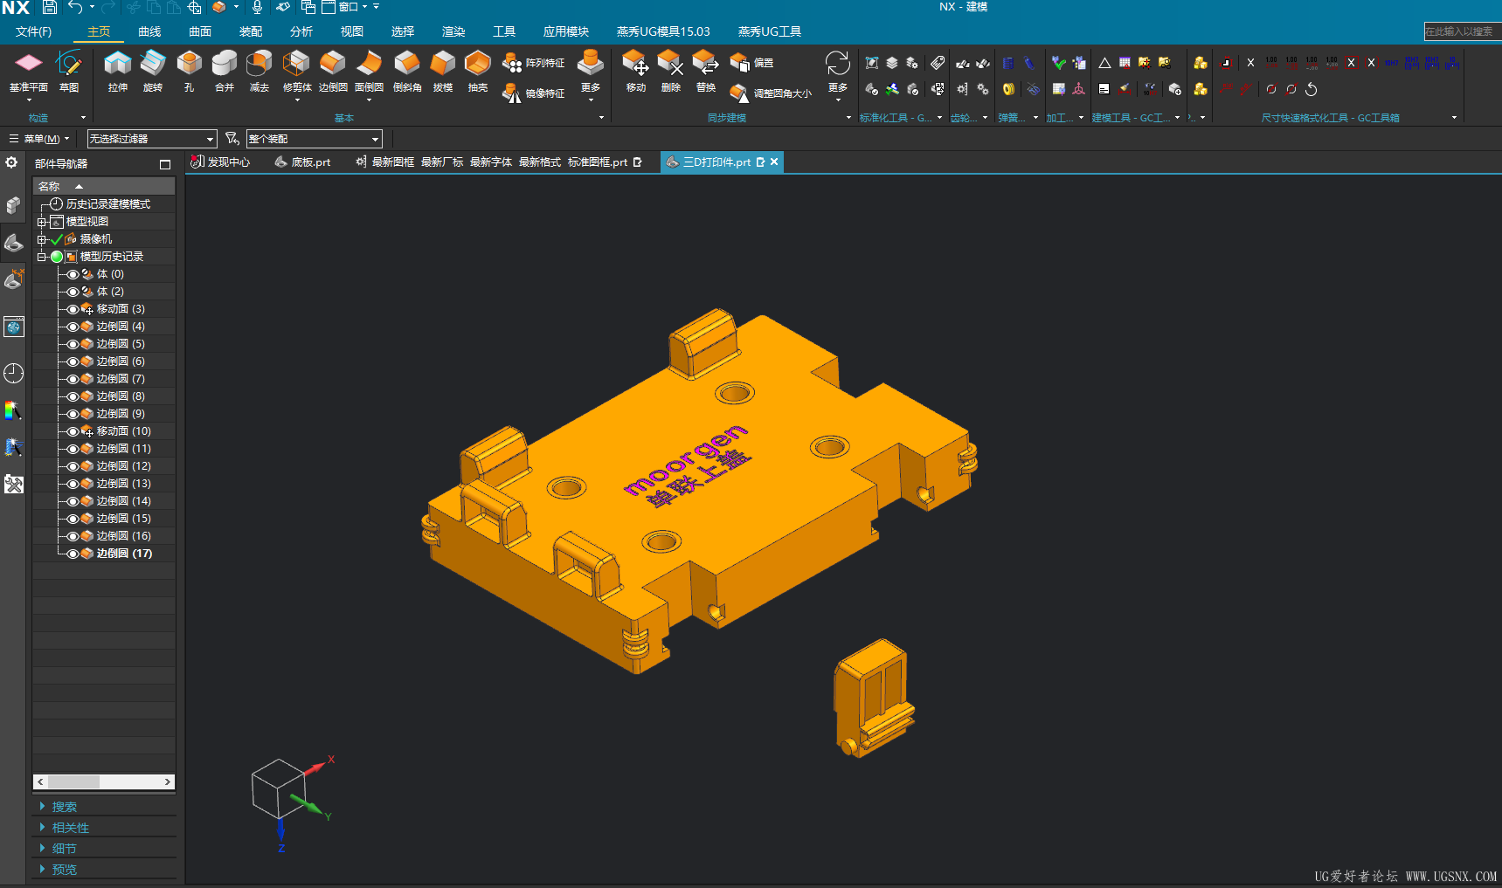
Task: Expand the 模型视图 tree node
Action: (41, 221)
